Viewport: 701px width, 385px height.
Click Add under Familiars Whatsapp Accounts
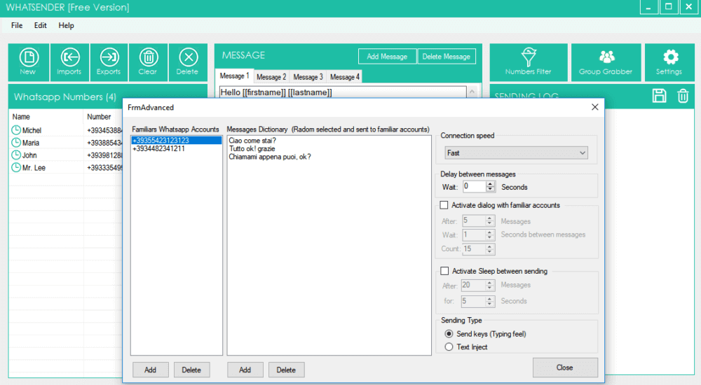150,370
